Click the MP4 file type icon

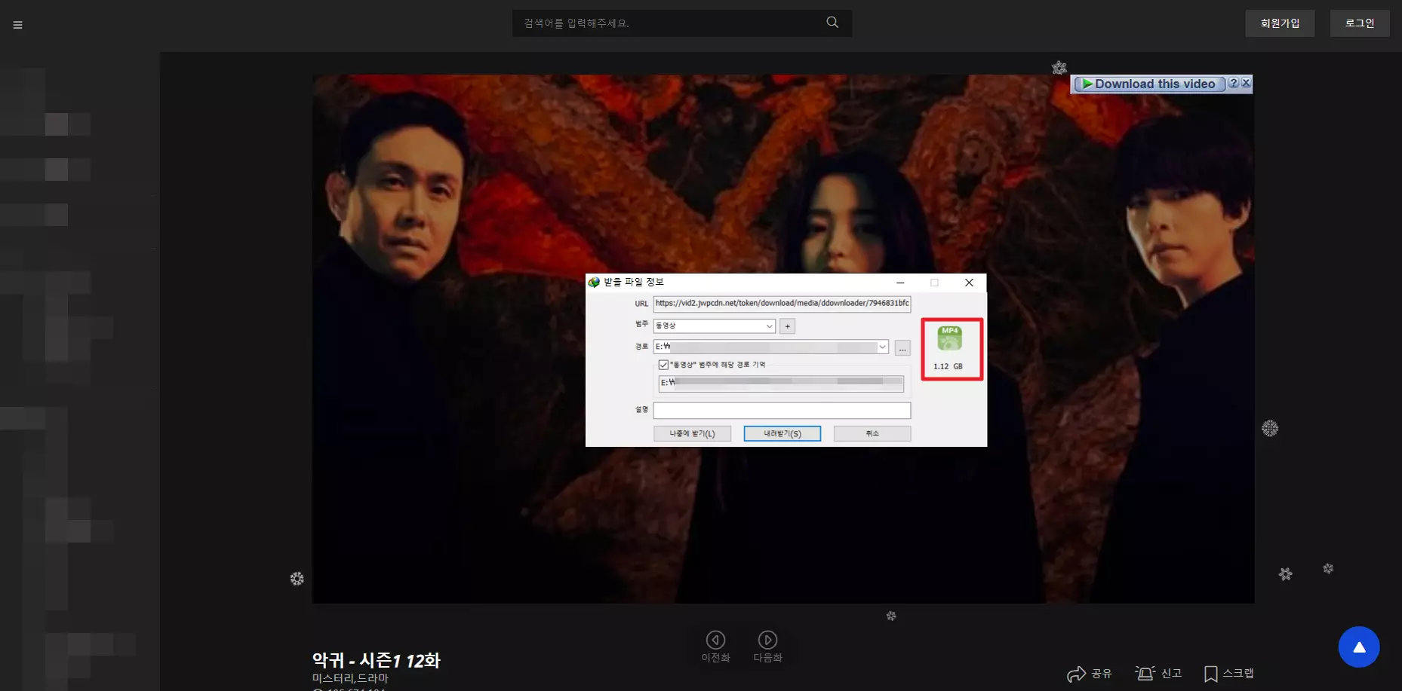pos(950,339)
